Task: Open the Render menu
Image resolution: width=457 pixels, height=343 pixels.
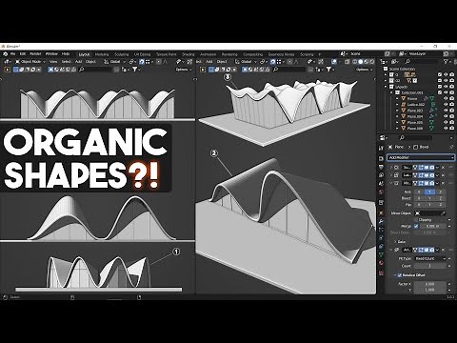Action: point(35,54)
